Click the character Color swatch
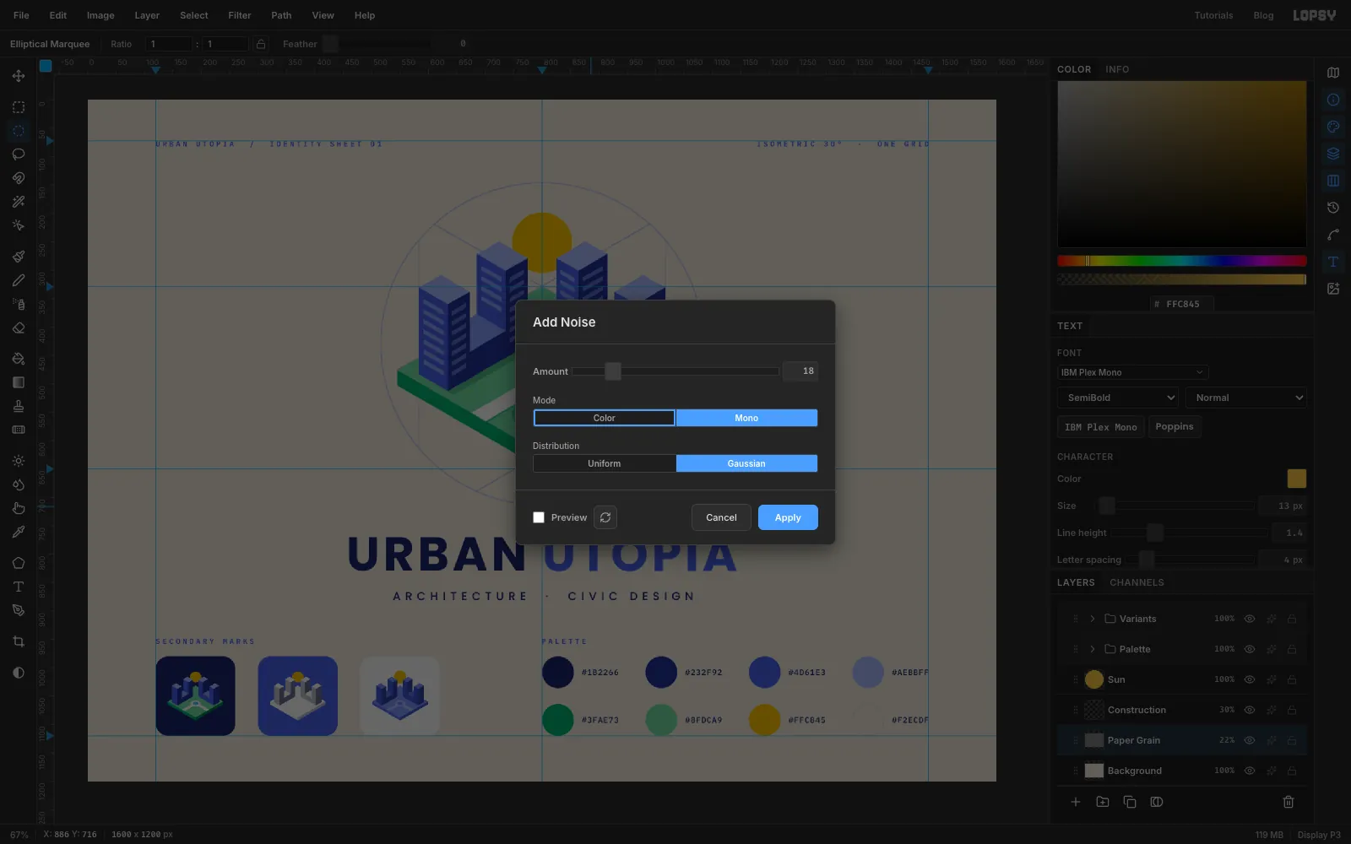The width and height of the screenshot is (1351, 844). pyautogui.click(x=1297, y=479)
